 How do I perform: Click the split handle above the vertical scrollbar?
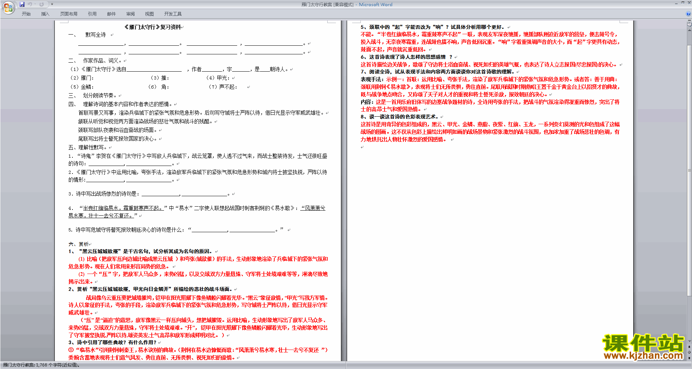689,20
